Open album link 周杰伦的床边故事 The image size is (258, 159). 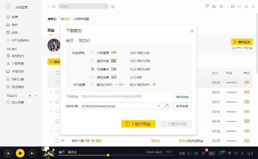(191, 141)
